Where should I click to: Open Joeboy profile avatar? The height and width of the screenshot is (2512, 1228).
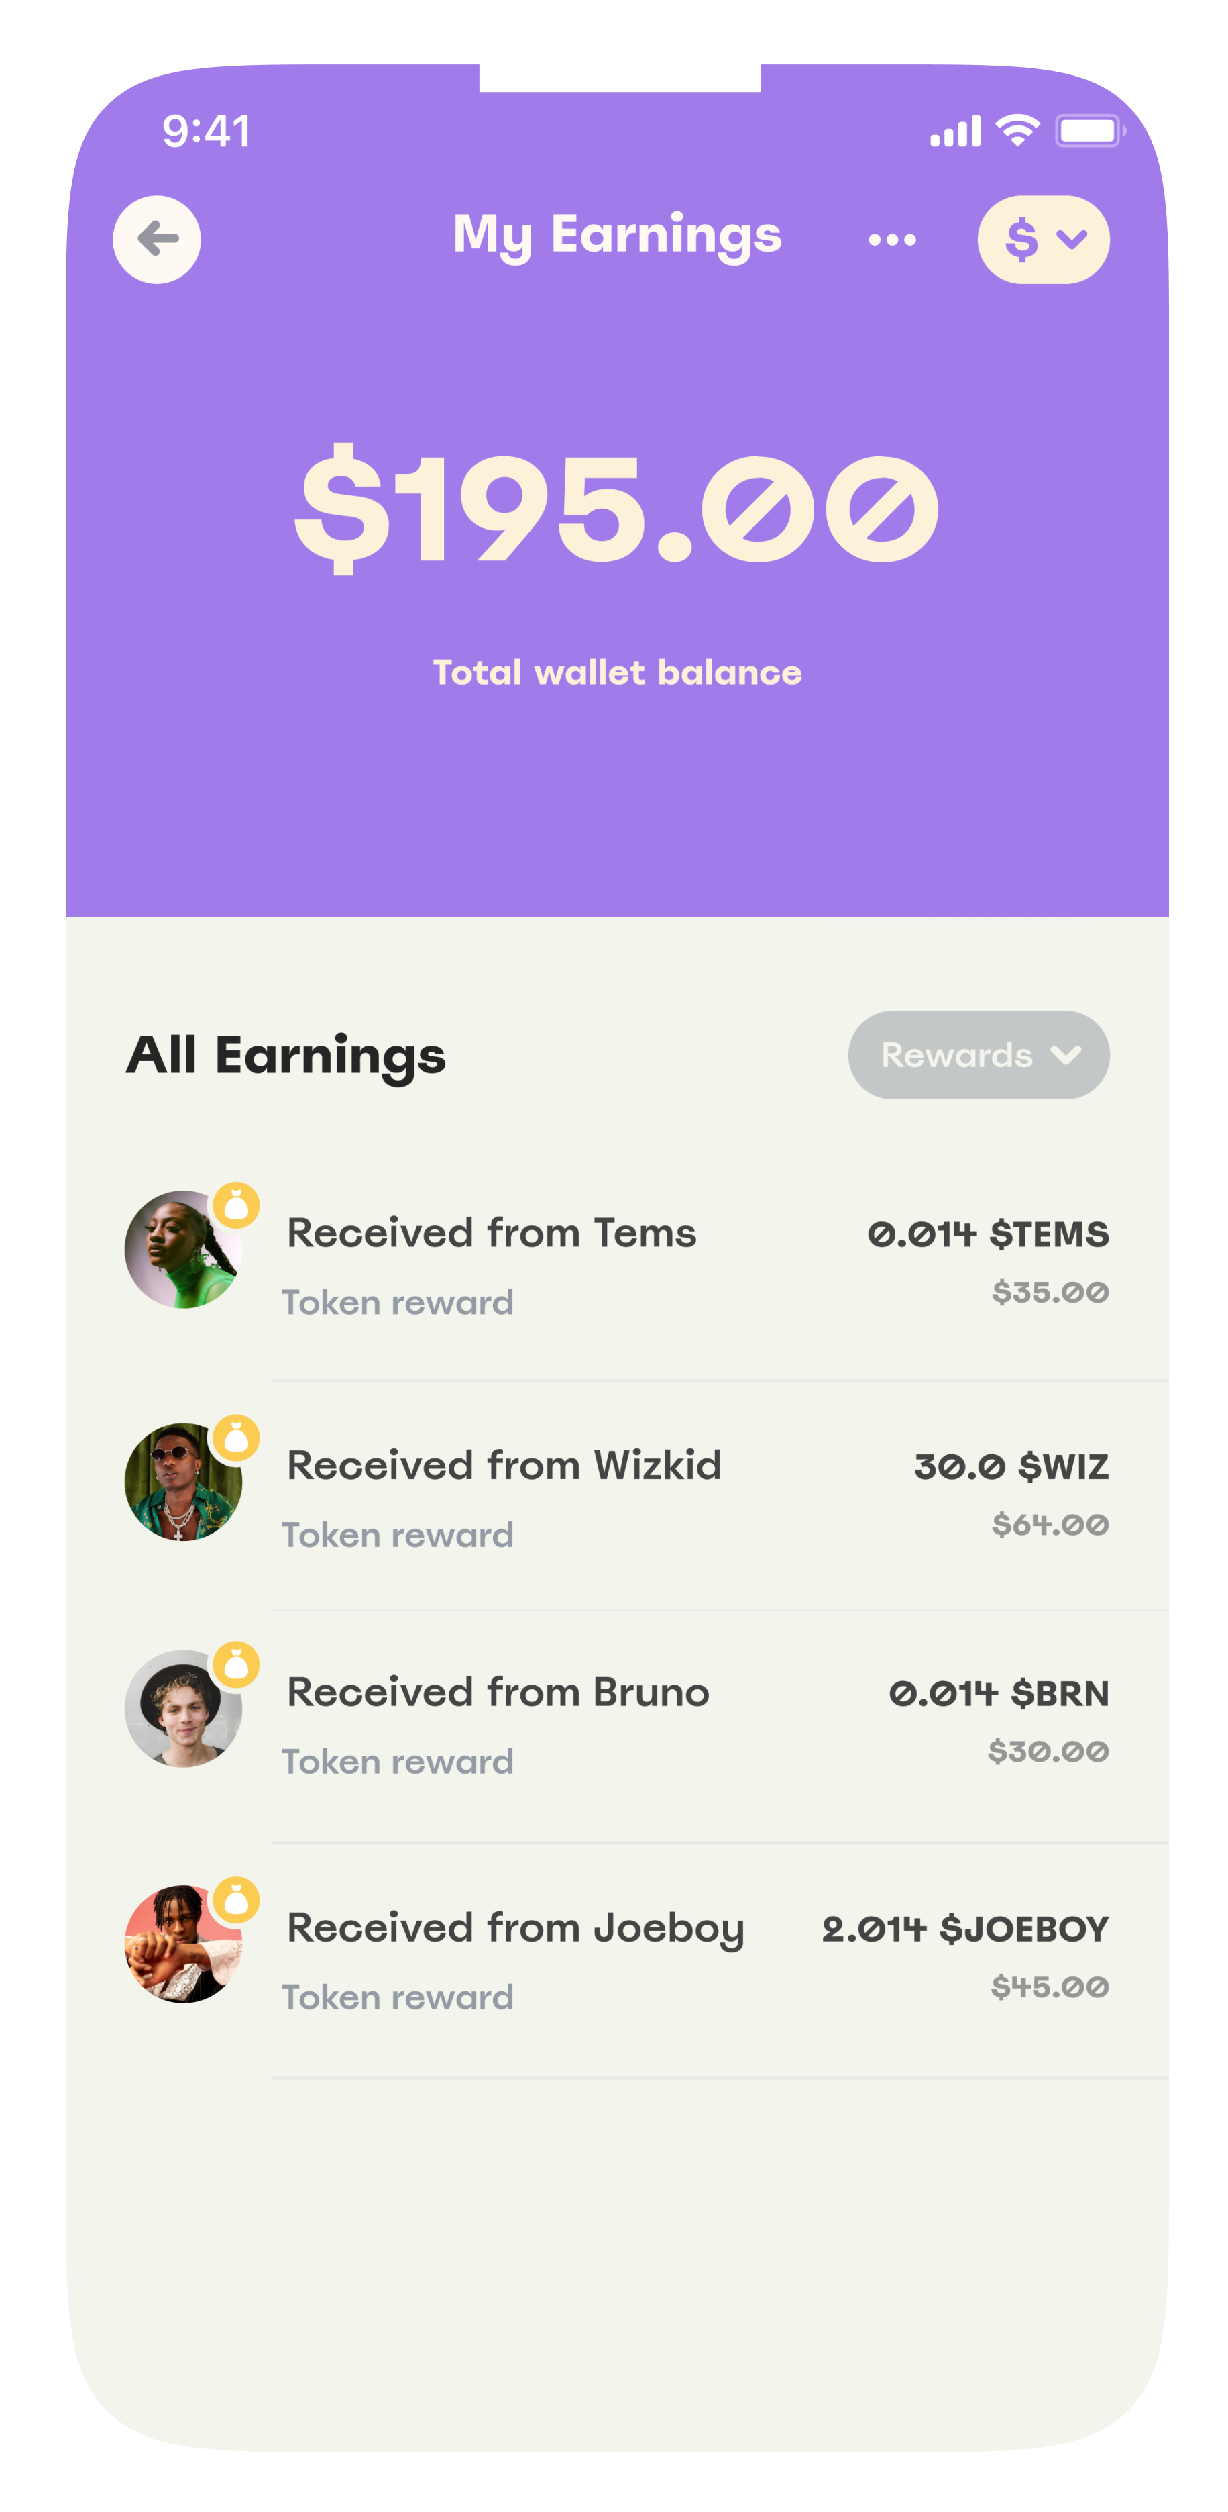[x=182, y=1944]
